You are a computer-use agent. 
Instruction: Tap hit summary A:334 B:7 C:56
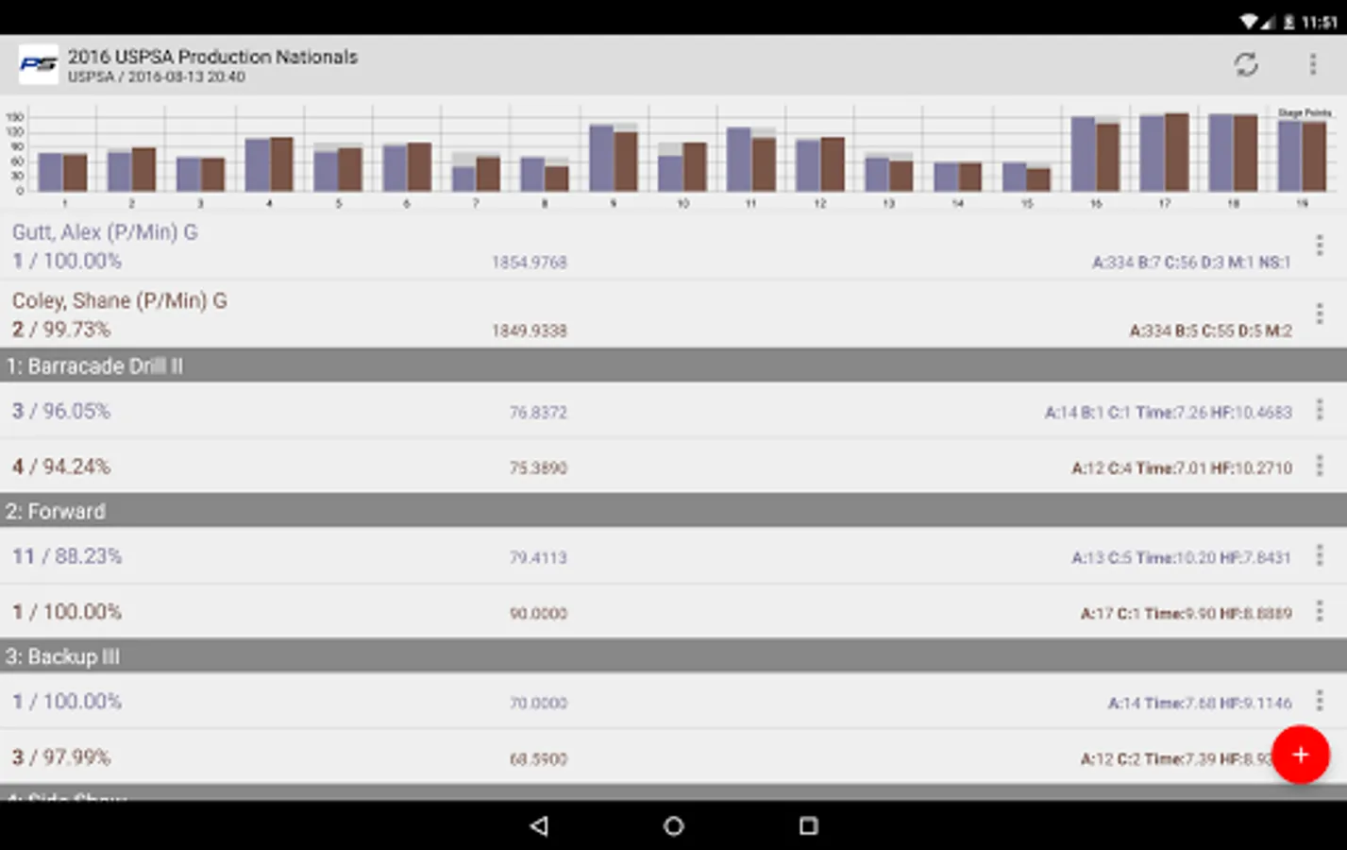click(x=1191, y=263)
